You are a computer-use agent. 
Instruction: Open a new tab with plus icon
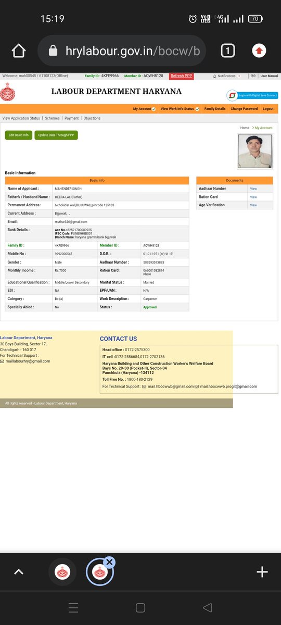click(x=262, y=572)
